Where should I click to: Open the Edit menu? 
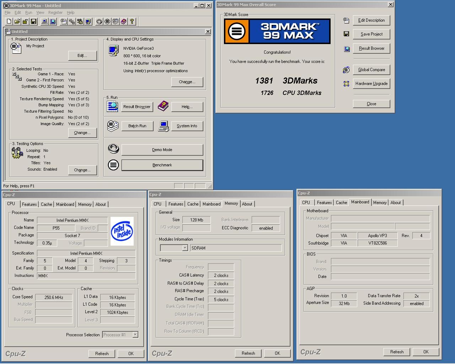click(x=18, y=12)
